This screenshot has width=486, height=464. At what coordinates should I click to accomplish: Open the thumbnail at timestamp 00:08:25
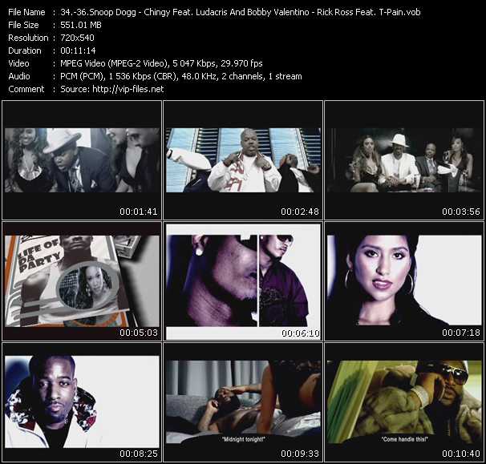(x=82, y=402)
